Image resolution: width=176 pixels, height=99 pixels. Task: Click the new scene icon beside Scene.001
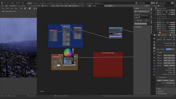[152, 3]
